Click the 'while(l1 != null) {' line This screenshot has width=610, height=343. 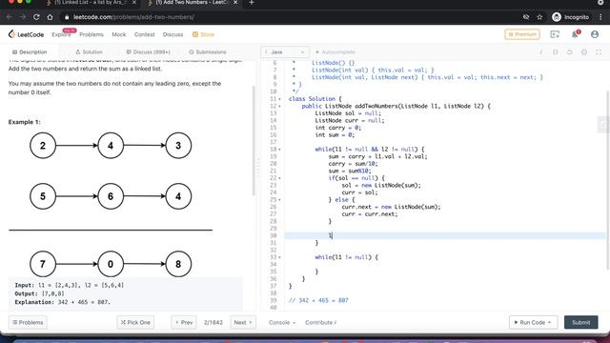[x=346, y=257]
